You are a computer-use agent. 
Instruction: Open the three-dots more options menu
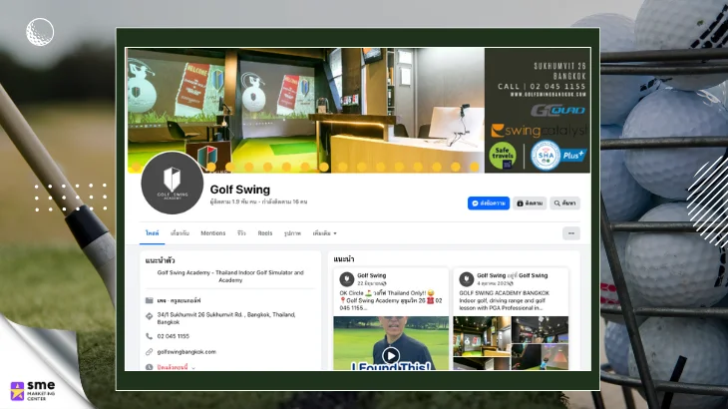pyautogui.click(x=570, y=233)
